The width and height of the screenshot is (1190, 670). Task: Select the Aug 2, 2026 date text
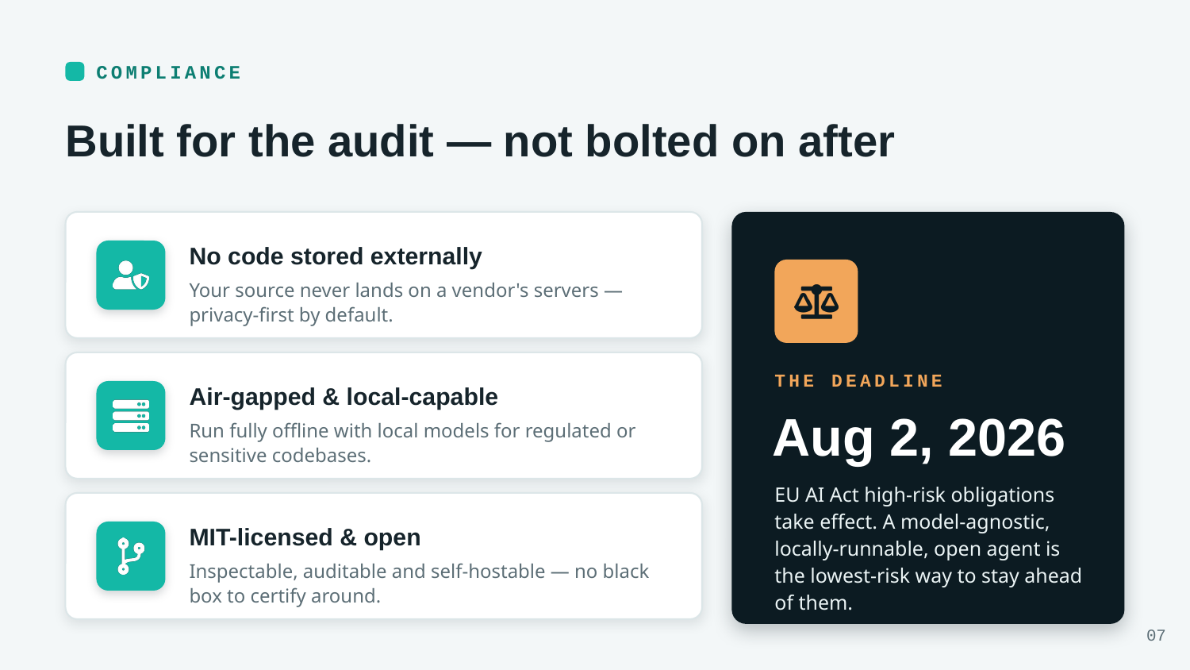click(919, 438)
